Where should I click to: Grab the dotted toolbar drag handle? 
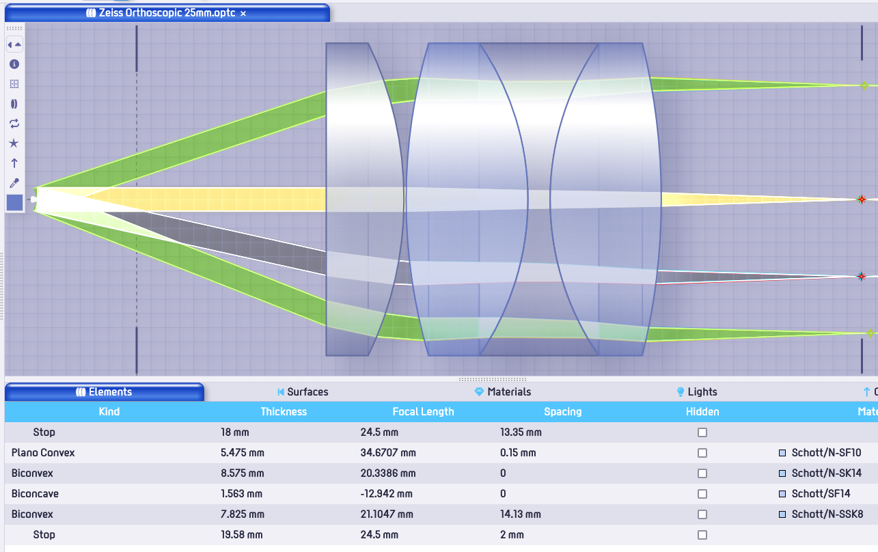pos(14,29)
